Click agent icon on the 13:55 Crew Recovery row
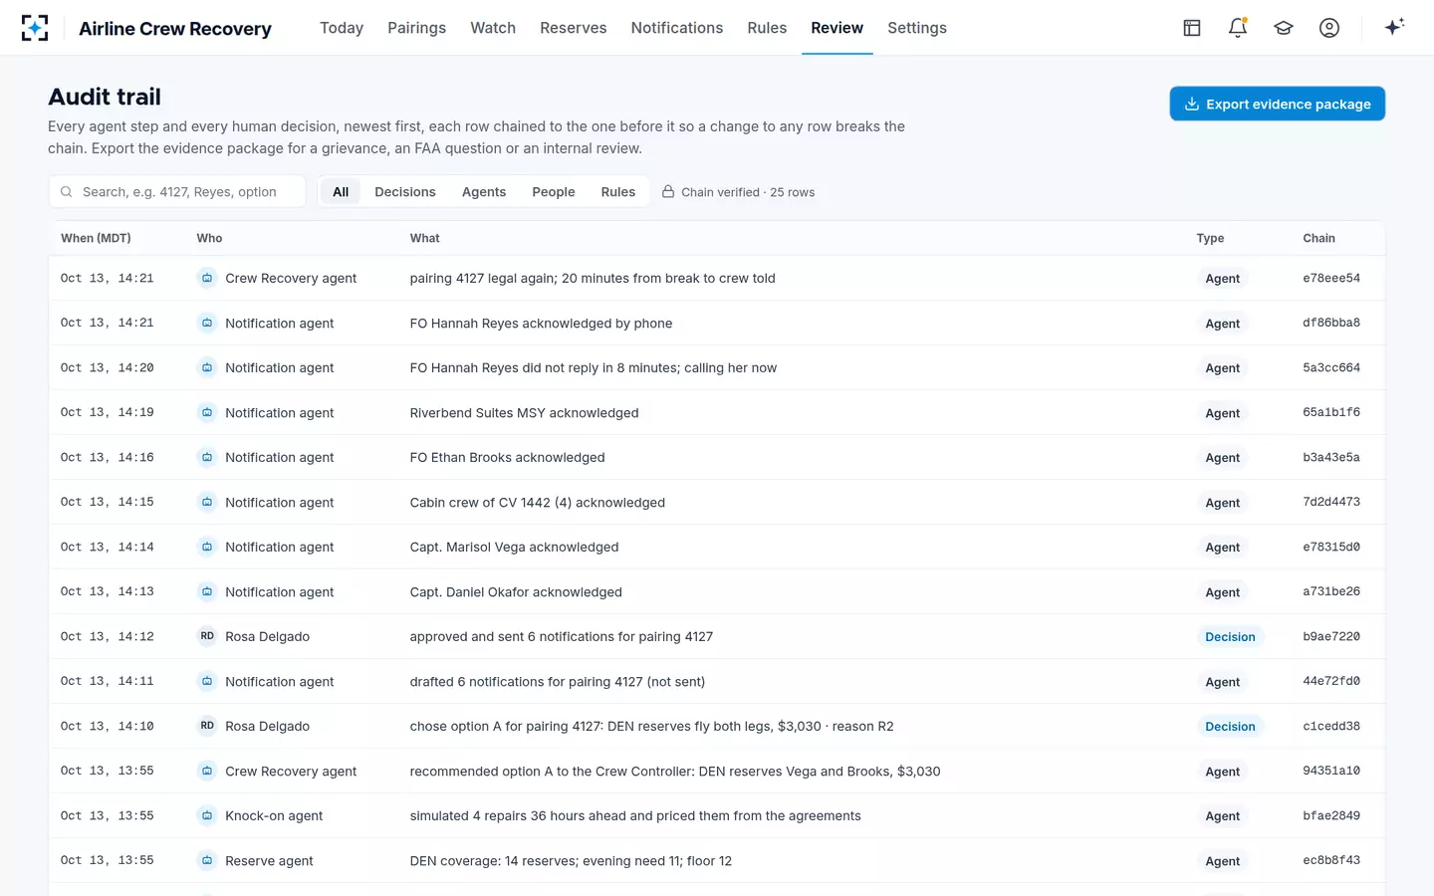The height and width of the screenshot is (896, 1434). click(207, 771)
